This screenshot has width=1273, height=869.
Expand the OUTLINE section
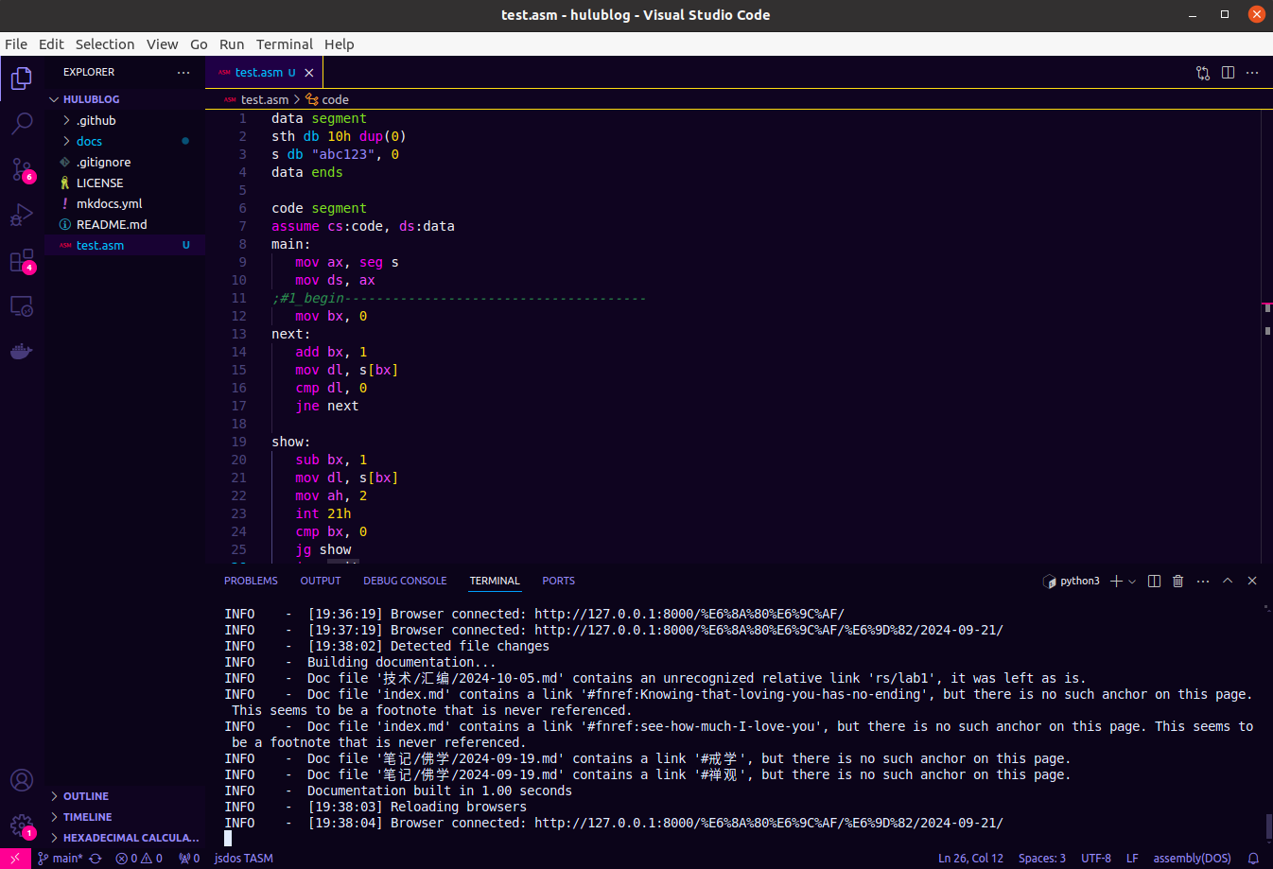(x=125, y=796)
